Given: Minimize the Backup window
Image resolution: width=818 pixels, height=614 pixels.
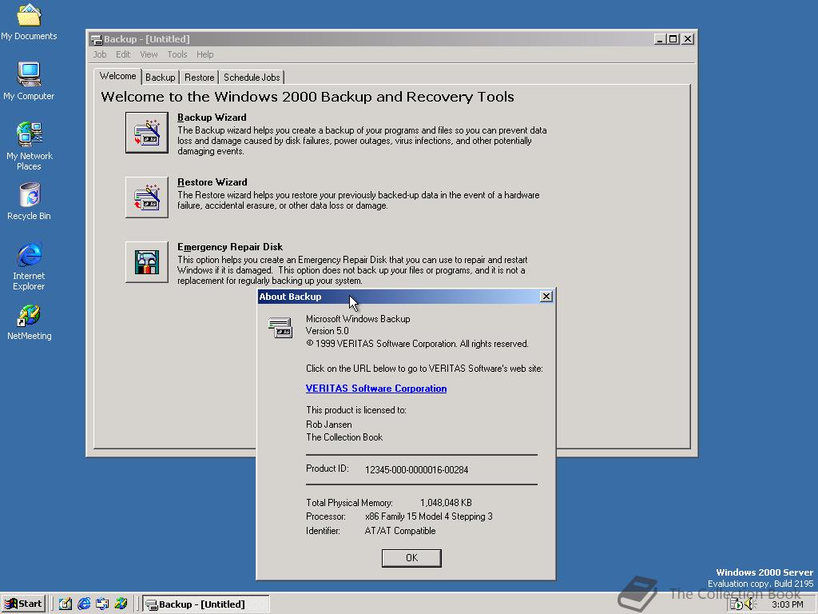Looking at the screenshot, I should (660, 39).
